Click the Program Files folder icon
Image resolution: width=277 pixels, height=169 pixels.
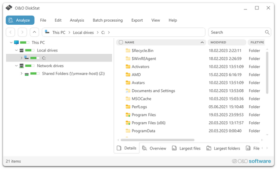pyautogui.click(x=128, y=115)
